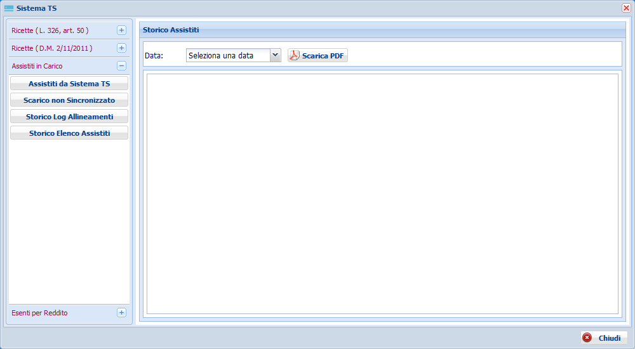The width and height of the screenshot is (635, 349).
Task: Open the 'Seleziona una data' dropdown arrow
Action: coord(276,55)
